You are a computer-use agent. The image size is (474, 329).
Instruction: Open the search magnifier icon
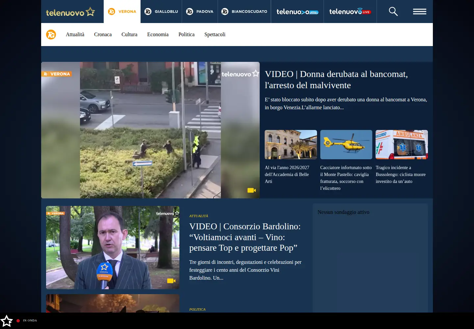click(393, 12)
